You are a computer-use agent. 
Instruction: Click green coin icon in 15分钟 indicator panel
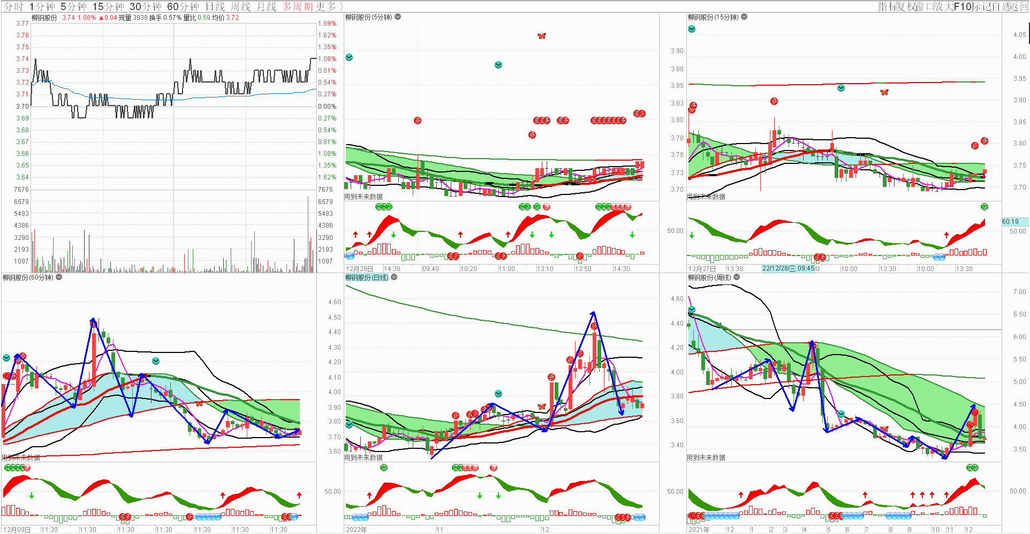click(x=984, y=207)
